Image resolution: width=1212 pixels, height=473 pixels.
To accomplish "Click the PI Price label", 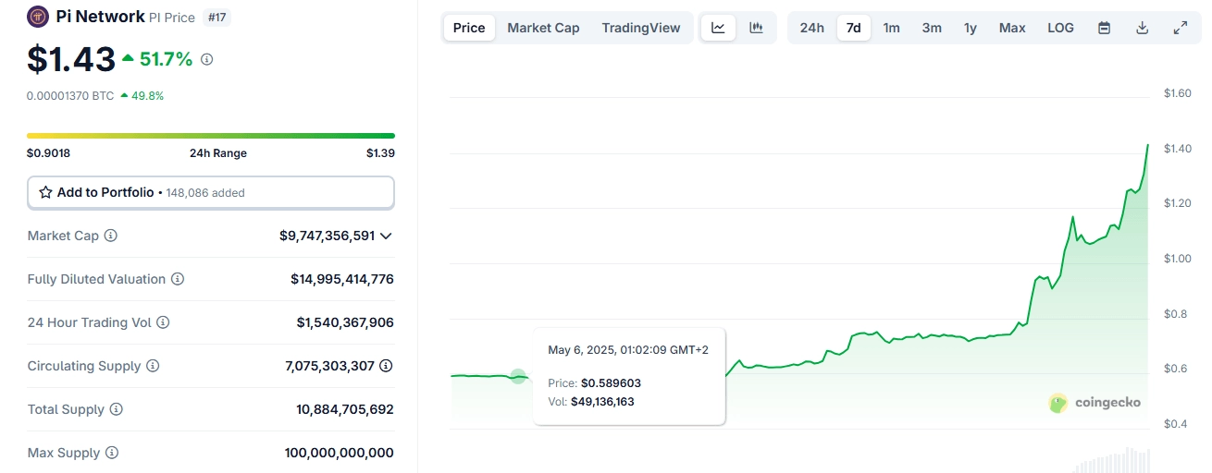I will (172, 17).
